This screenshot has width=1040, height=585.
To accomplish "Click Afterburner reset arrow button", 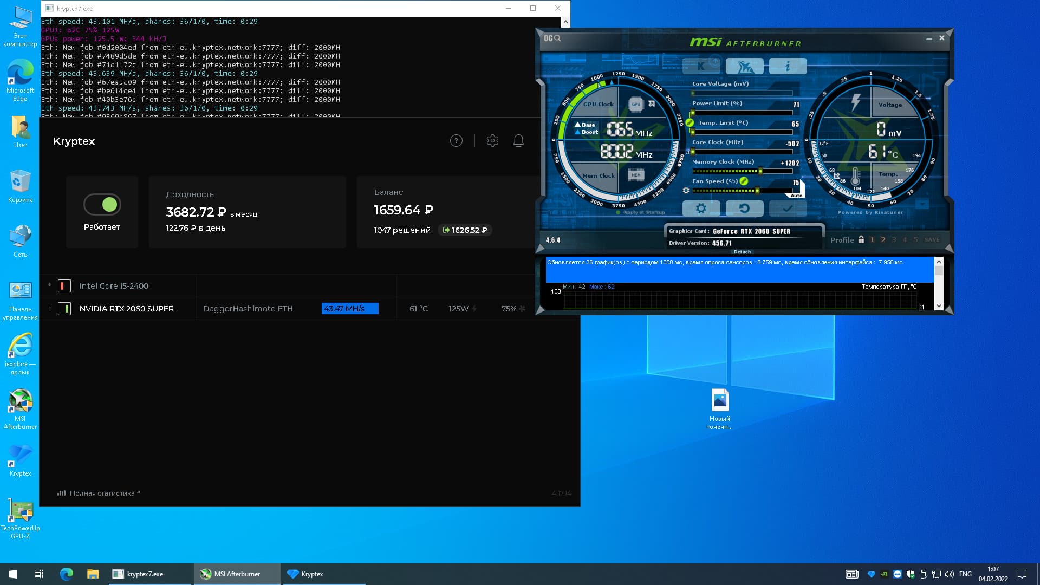I will (744, 208).
